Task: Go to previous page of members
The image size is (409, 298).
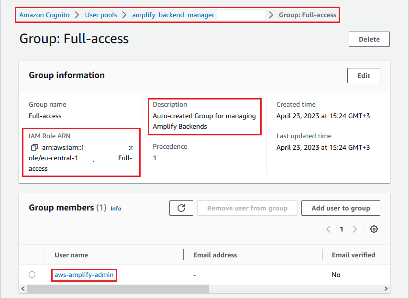Action: click(329, 229)
